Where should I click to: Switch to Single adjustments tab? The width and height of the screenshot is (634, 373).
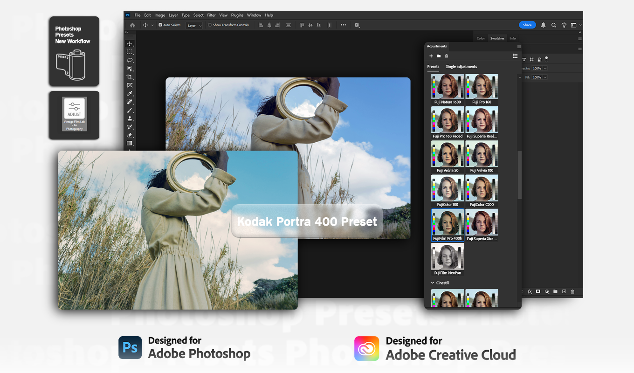click(x=461, y=67)
